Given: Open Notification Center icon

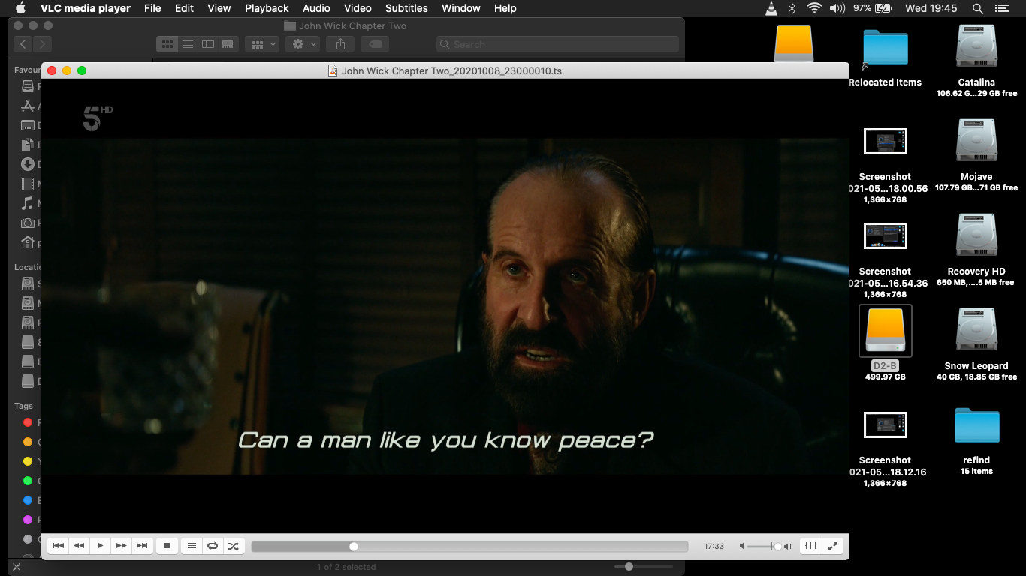Looking at the screenshot, I should tap(1001, 8).
